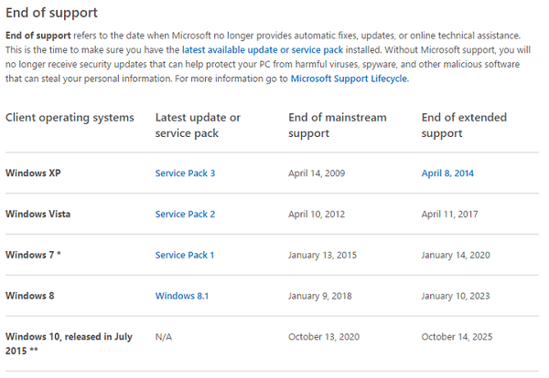The height and width of the screenshot is (378, 549).
Task: Click the January 14, 2020 date cell
Action: (x=457, y=255)
